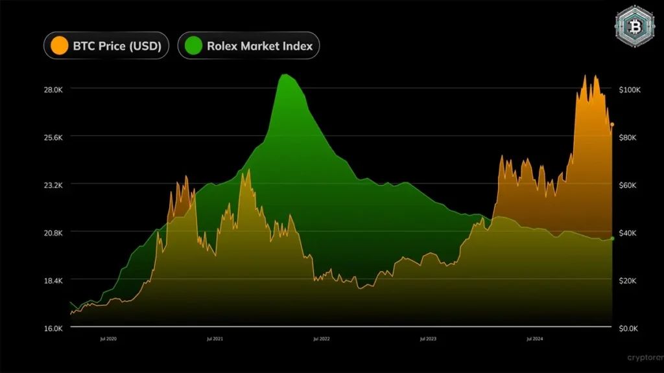Select the green Rolex end-of-line data point

point(612,239)
